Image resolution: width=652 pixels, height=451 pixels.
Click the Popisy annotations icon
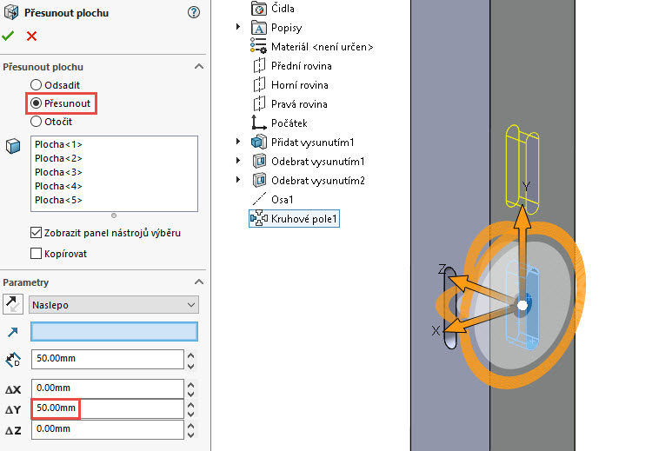tap(259, 28)
